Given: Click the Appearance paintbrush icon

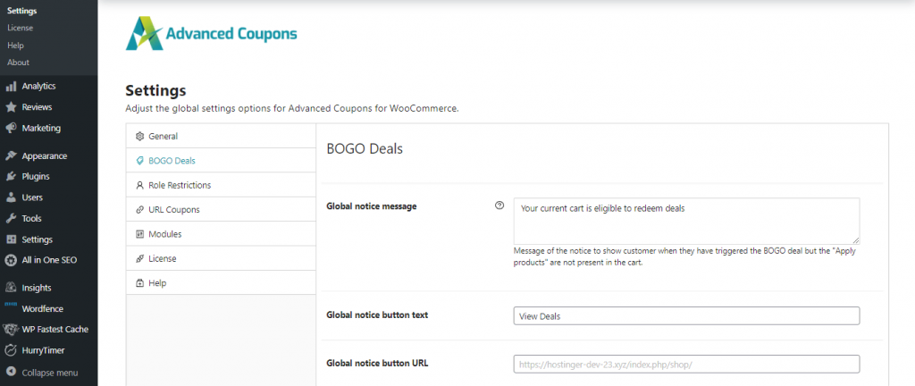Looking at the screenshot, I should [x=11, y=155].
